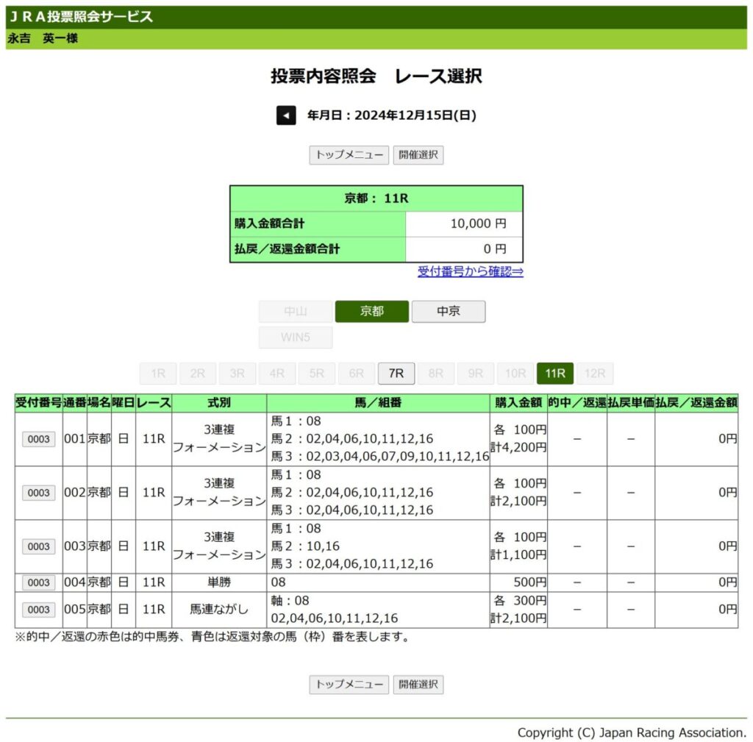
Task: Click the 馬連ながし bet type cell
Action: point(219,610)
